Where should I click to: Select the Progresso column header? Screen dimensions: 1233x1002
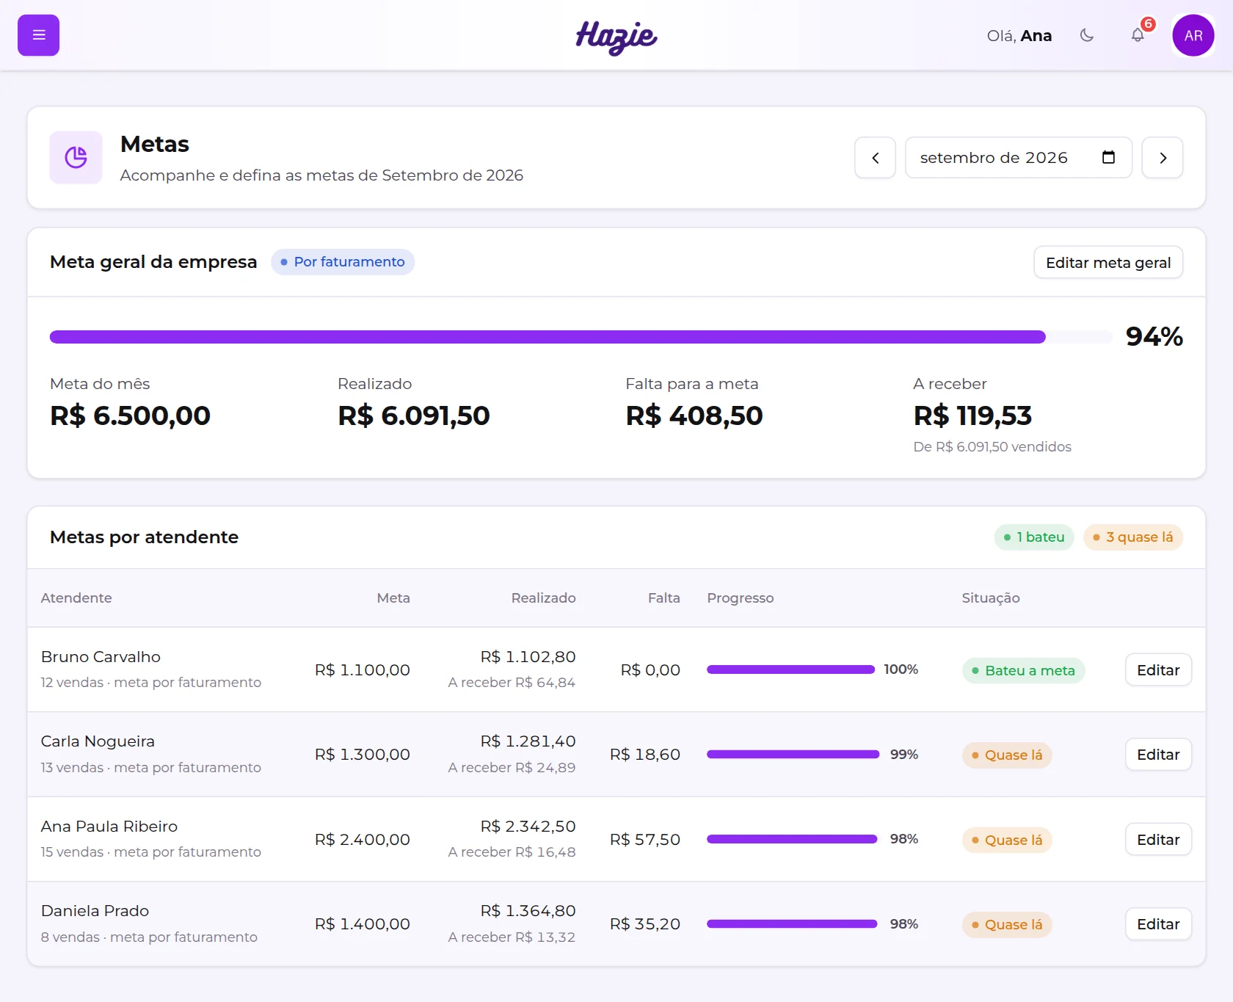[x=740, y=598]
